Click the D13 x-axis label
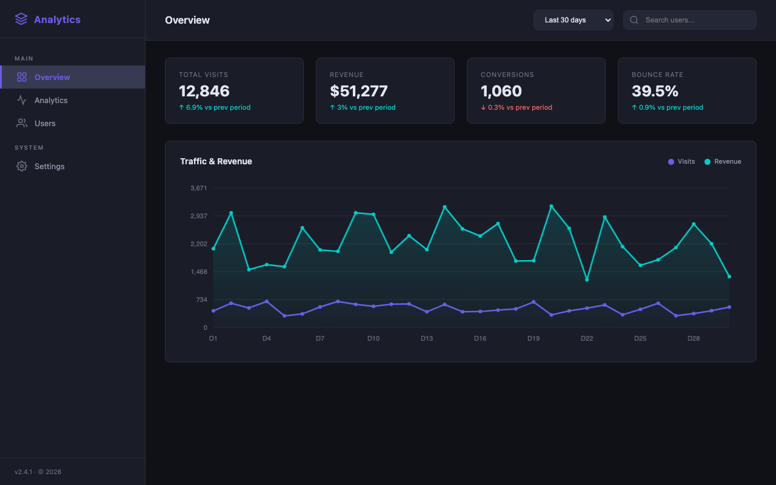Viewport: 776px width, 485px height. [x=427, y=338]
